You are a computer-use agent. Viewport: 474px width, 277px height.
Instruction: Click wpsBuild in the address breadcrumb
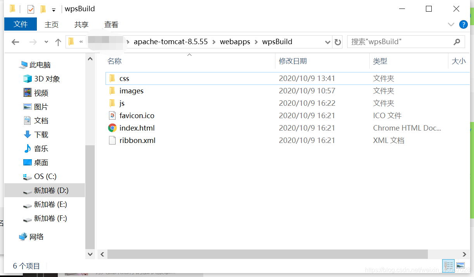(277, 42)
